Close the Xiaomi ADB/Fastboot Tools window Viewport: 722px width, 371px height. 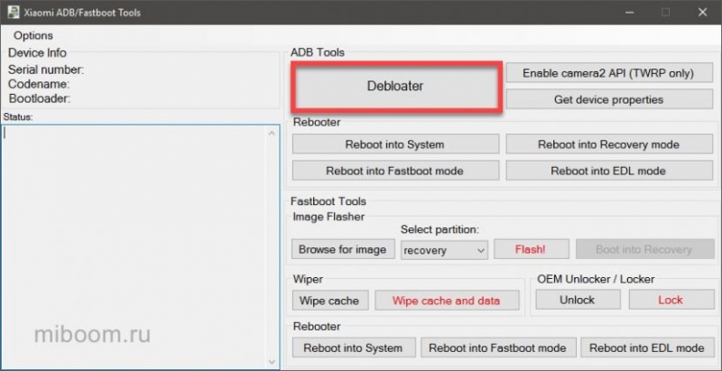(x=703, y=13)
